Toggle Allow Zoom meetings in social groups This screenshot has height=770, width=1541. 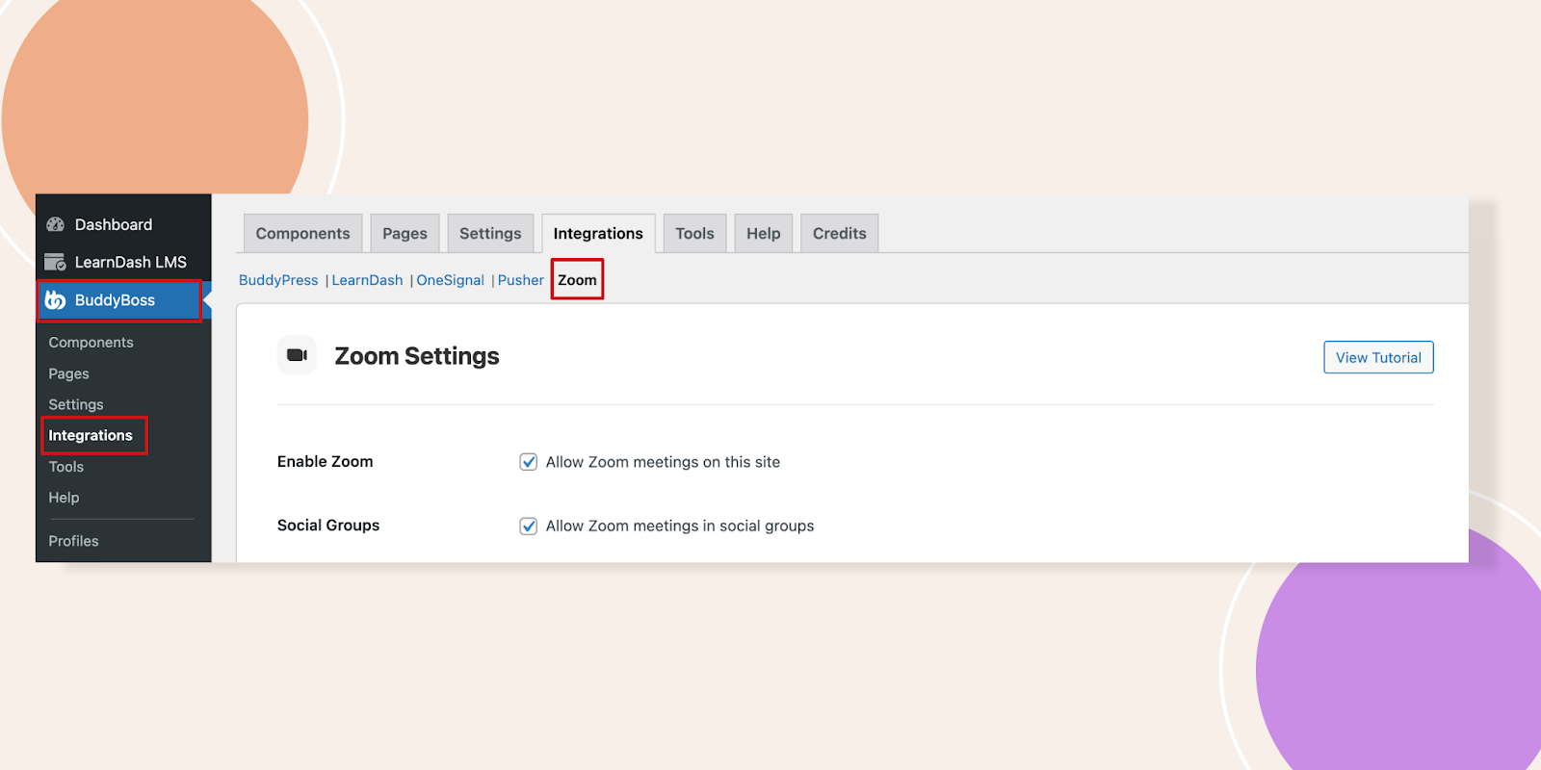529,526
